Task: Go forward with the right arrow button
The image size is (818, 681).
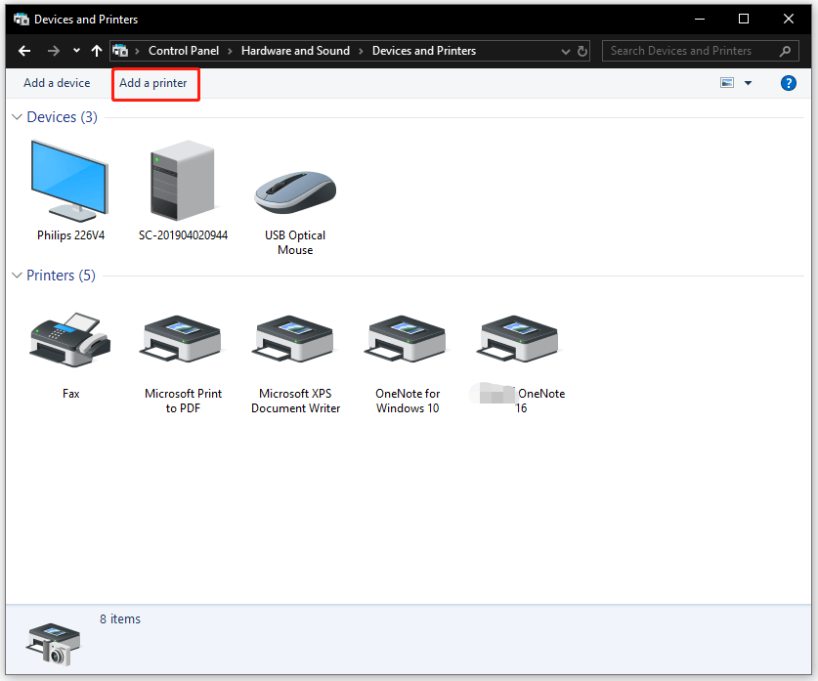Action: (53, 51)
